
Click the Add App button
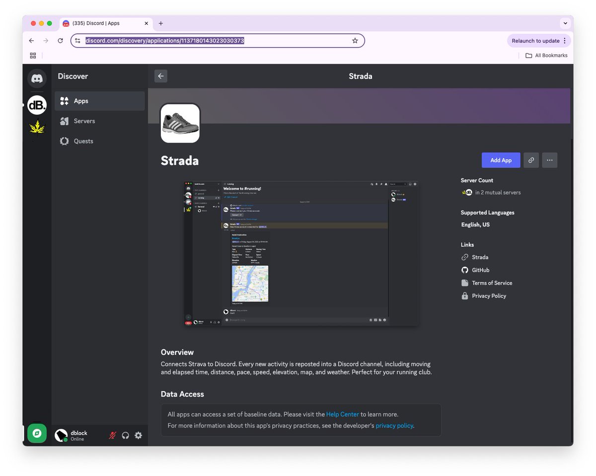(x=501, y=160)
